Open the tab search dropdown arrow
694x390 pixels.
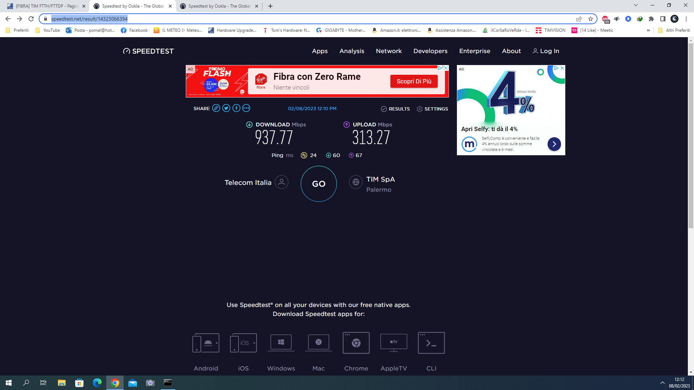(x=636, y=5)
